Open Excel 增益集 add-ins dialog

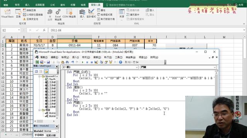[x=58, y=15]
